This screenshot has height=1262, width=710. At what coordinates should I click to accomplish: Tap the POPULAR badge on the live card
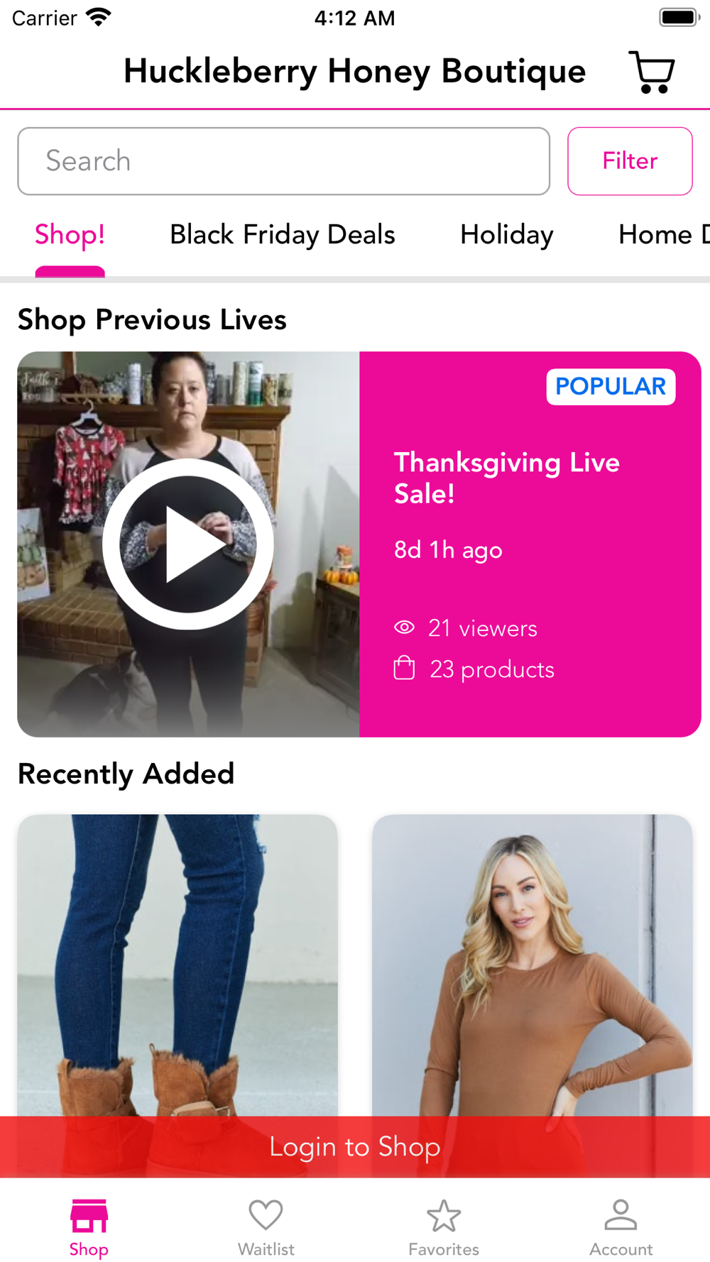(x=611, y=387)
